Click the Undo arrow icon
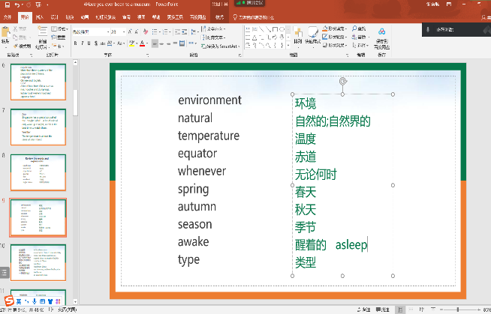491x314 pixels. pyautogui.click(x=19, y=4)
